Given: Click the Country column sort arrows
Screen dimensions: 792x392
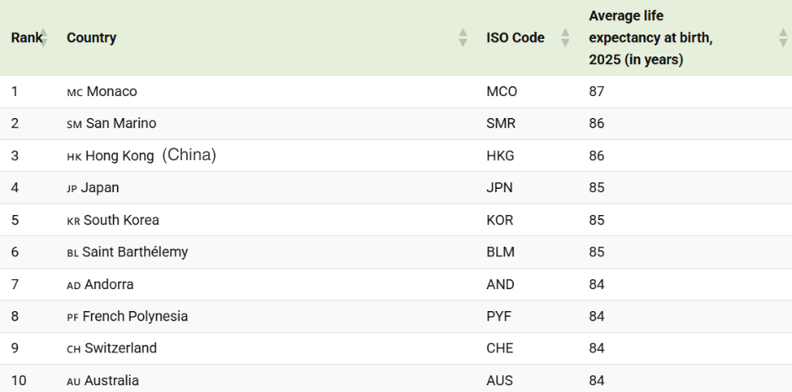Looking at the screenshot, I should 463,38.
